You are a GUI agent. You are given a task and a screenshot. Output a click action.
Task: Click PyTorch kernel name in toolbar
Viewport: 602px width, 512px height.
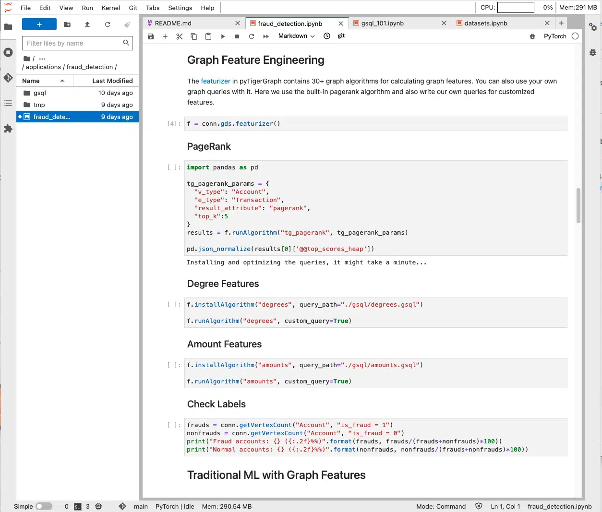[x=555, y=36]
